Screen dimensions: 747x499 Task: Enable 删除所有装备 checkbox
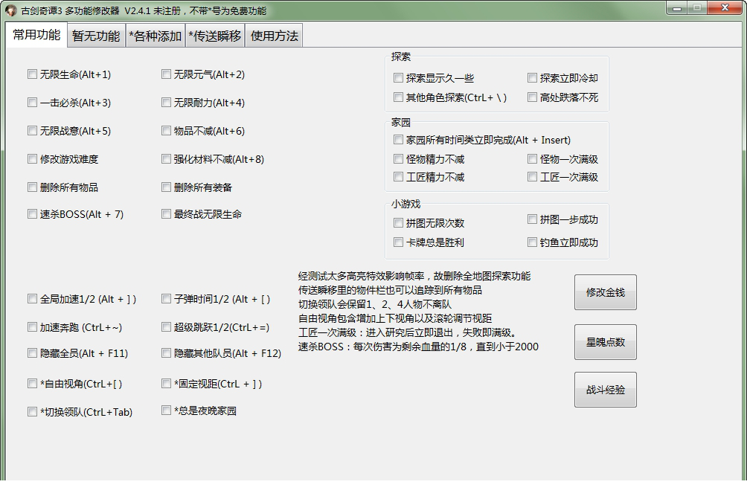click(166, 187)
